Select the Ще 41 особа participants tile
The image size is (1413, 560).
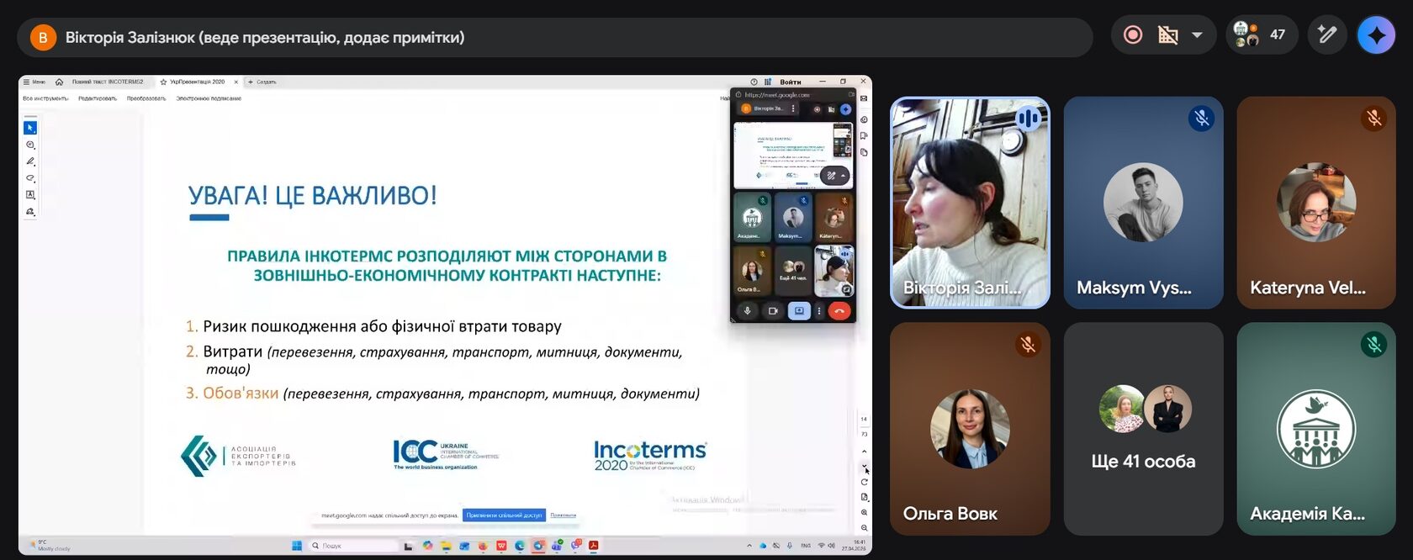pos(1143,429)
